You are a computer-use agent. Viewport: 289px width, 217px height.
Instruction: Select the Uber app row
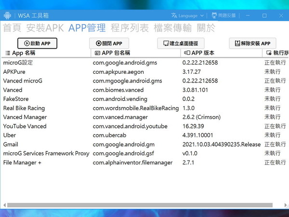(x=144, y=135)
